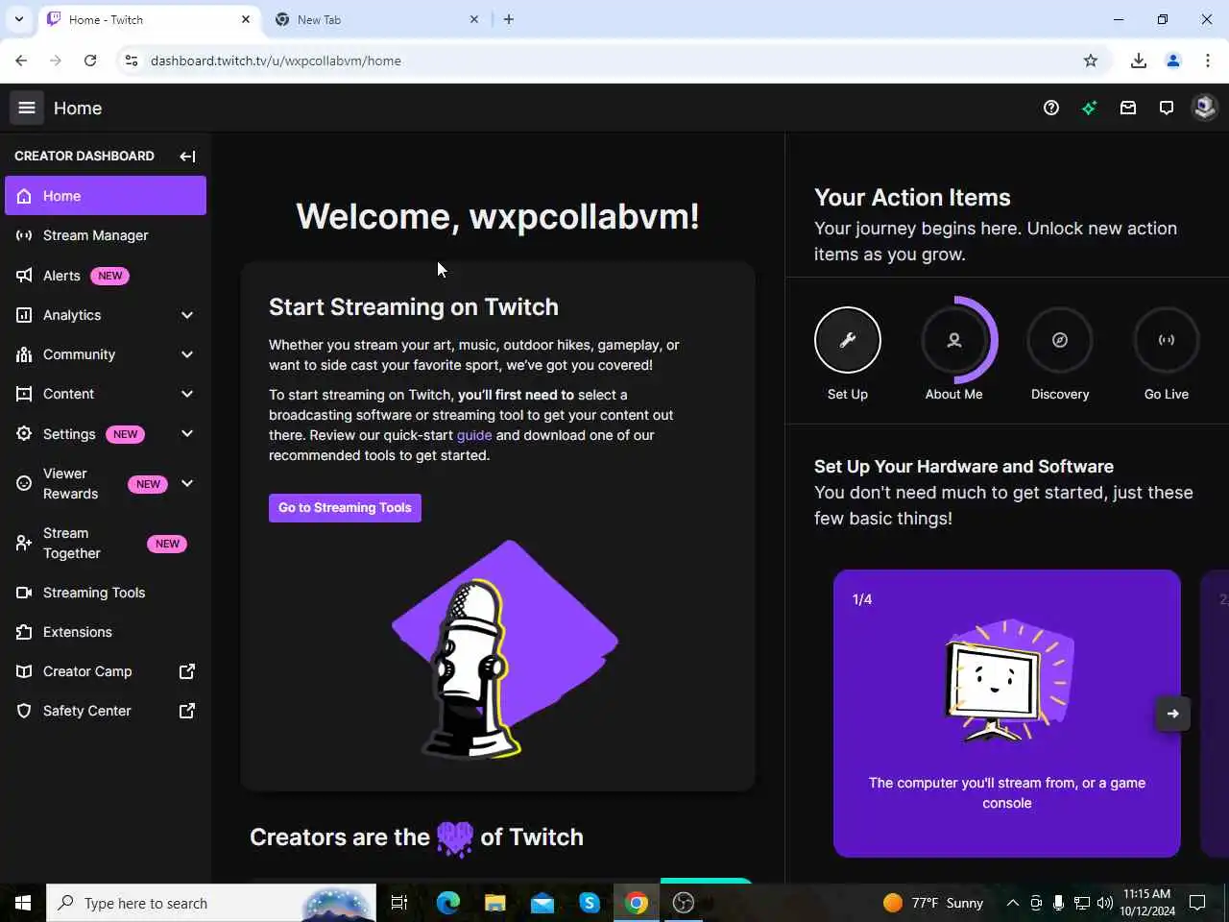Select the Home - Twitch browser tab
Image resolution: width=1229 pixels, height=922 pixels.
(149, 19)
